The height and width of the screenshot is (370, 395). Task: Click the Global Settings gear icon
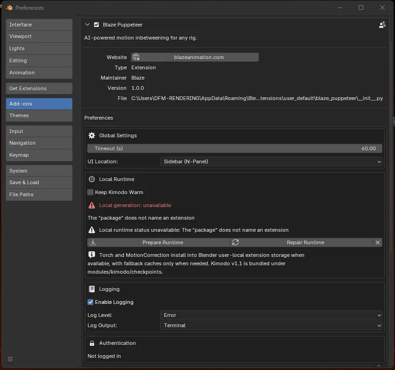92,135
